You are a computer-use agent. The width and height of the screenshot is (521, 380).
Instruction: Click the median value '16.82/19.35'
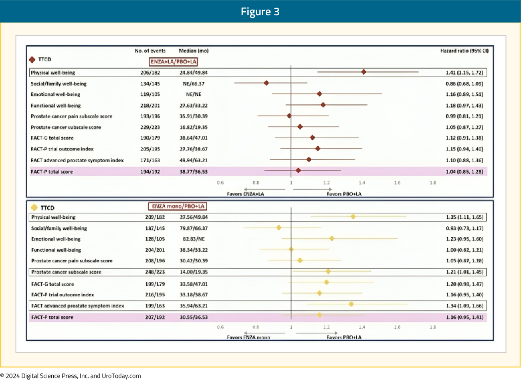click(x=194, y=127)
